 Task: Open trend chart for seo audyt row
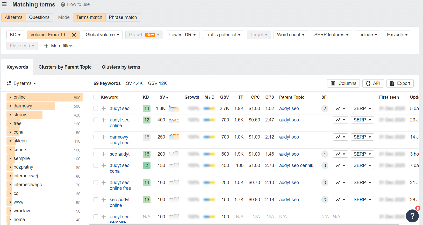coord(340,154)
